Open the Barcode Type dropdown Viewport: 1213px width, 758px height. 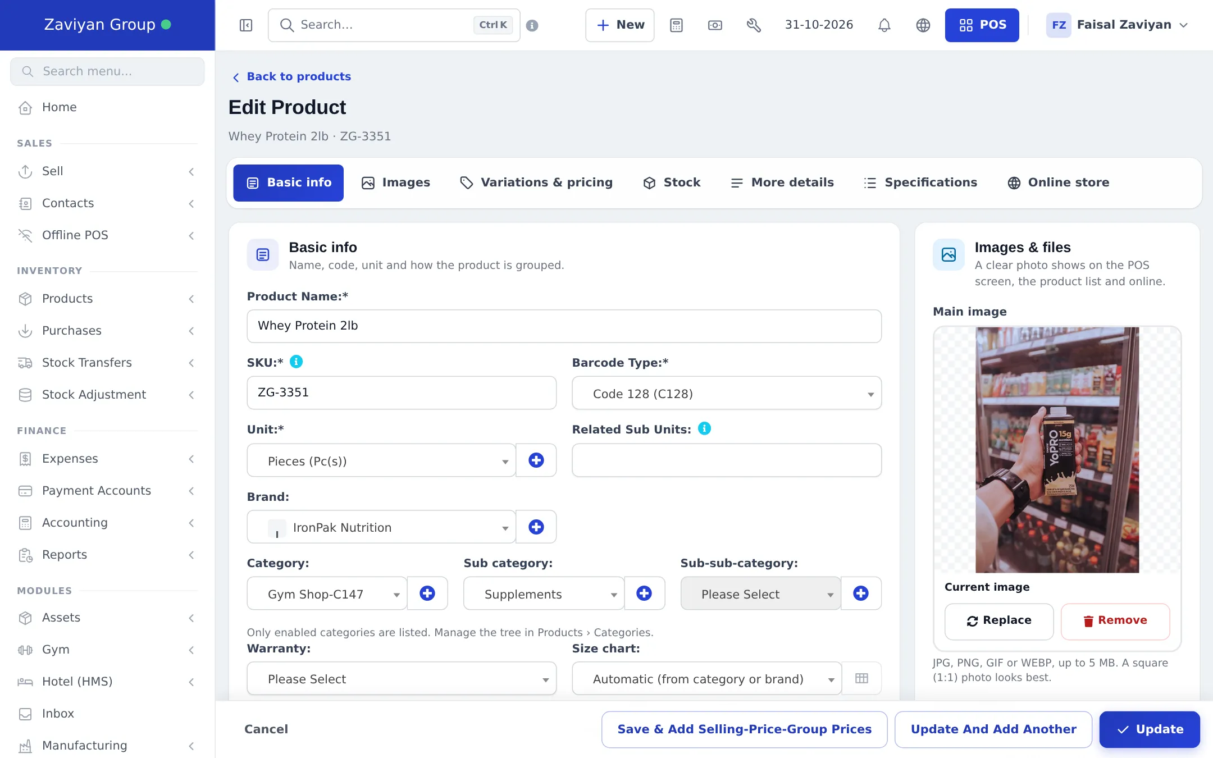click(x=727, y=393)
